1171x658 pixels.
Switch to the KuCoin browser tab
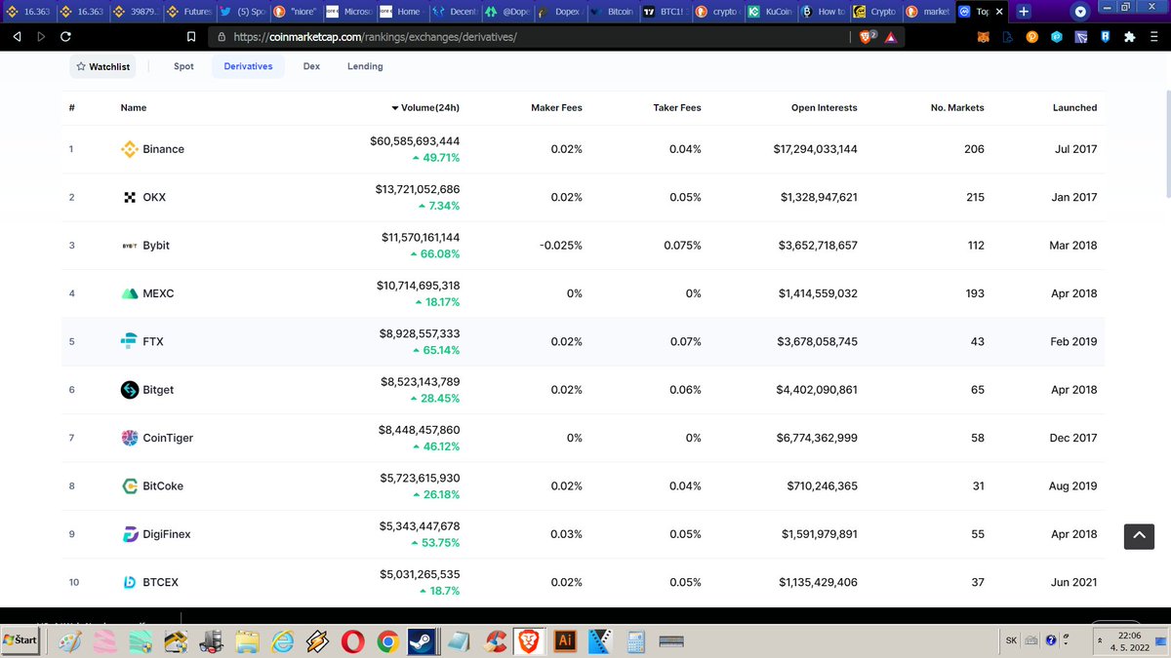point(770,12)
